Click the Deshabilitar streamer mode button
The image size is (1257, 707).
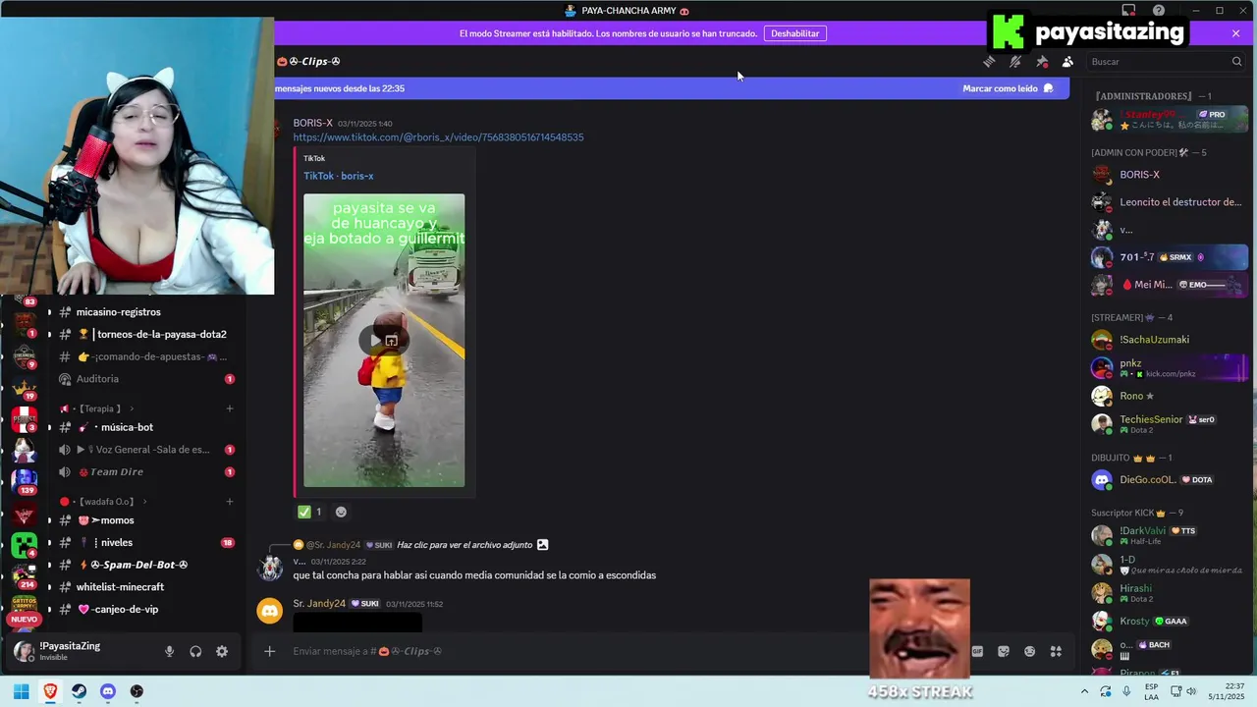(x=794, y=33)
